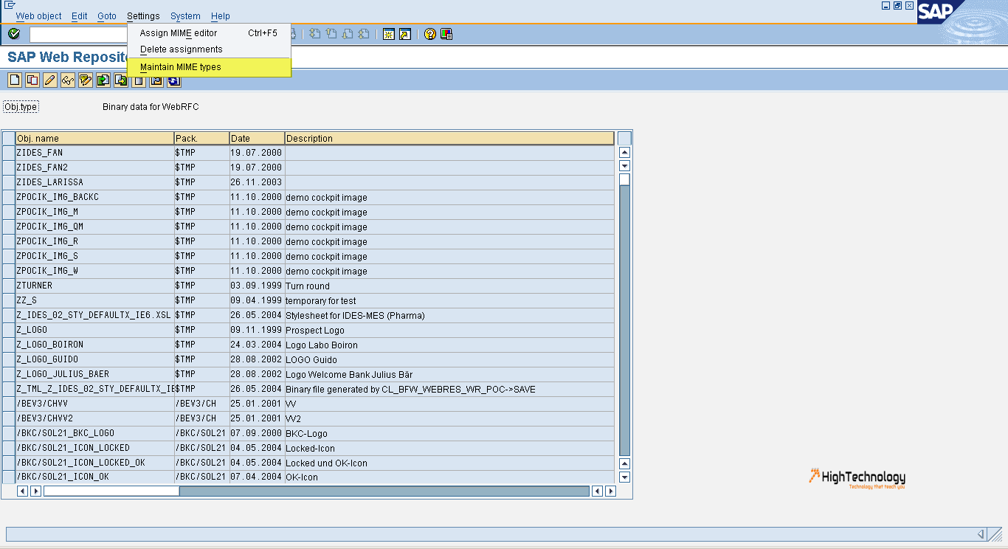Select Maintain MIME types

click(210, 67)
